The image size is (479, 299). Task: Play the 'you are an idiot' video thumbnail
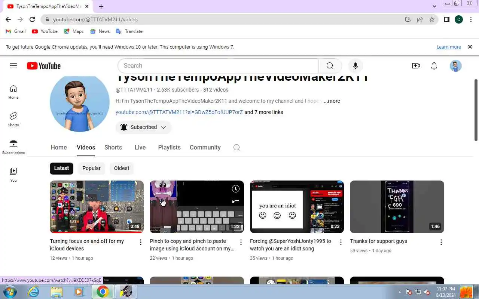297,207
